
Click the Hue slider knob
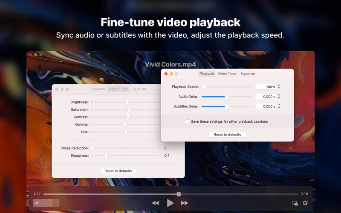tap(126, 132)
